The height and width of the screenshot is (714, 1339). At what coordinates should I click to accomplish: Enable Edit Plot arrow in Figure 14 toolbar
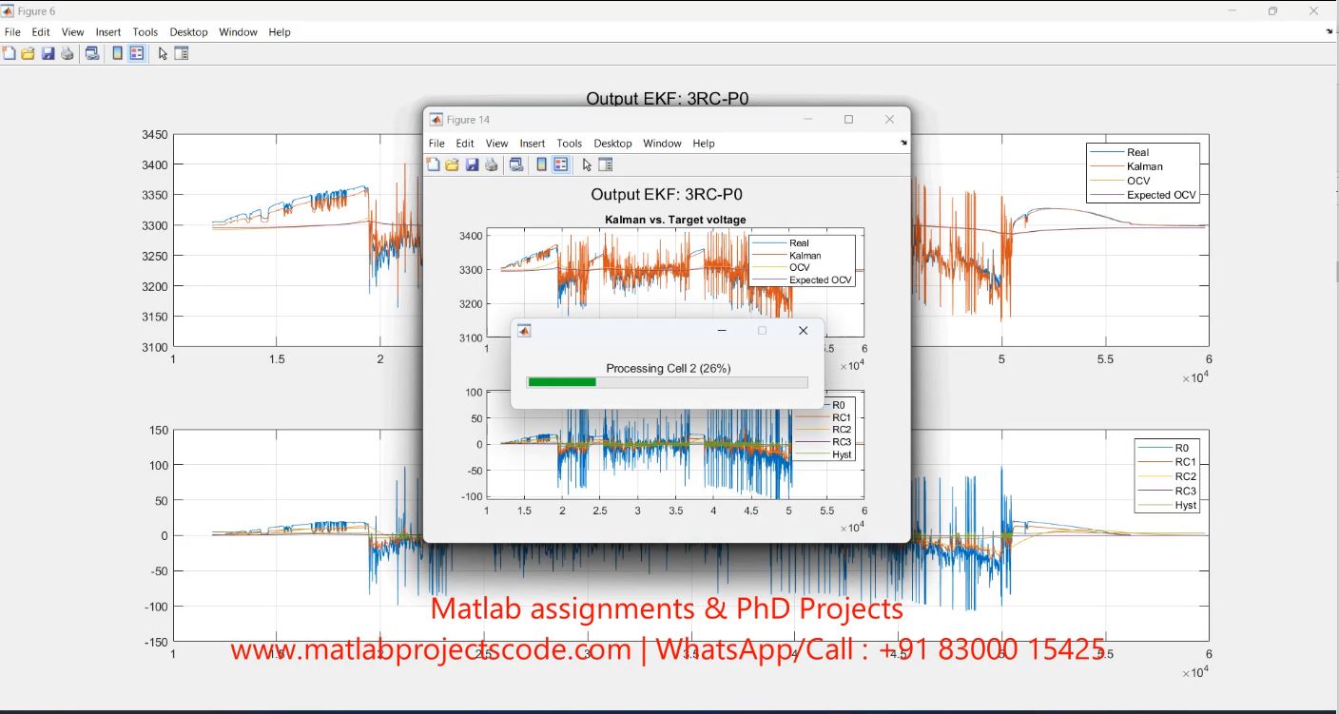click(x=587, y=164)
